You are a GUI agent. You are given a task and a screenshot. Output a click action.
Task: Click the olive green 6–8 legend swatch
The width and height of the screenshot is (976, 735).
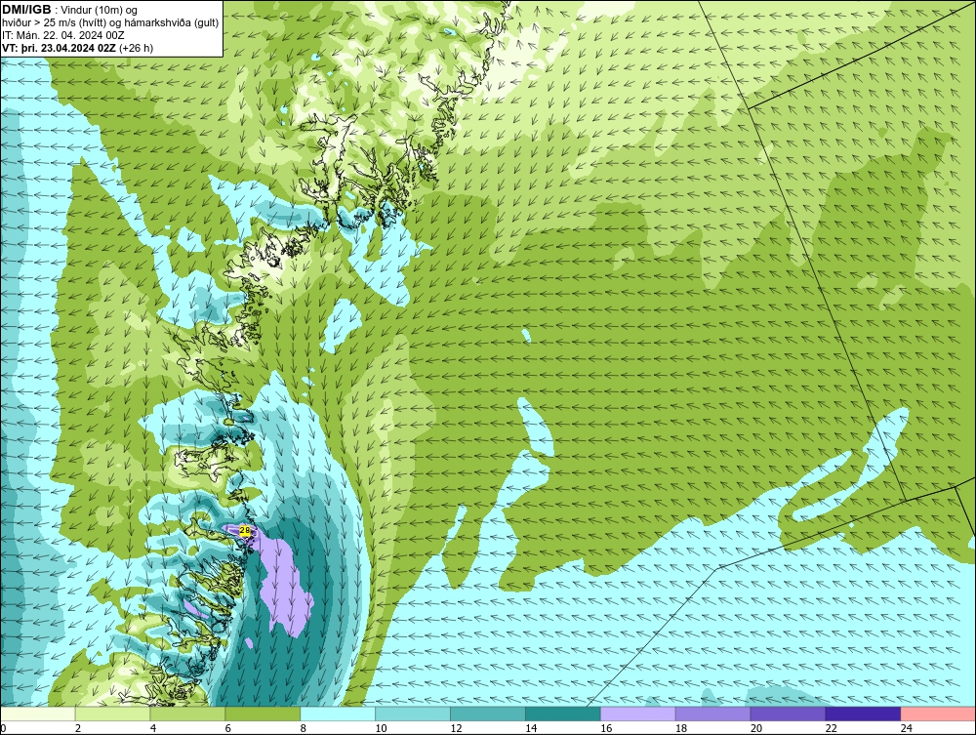point(263,714)
